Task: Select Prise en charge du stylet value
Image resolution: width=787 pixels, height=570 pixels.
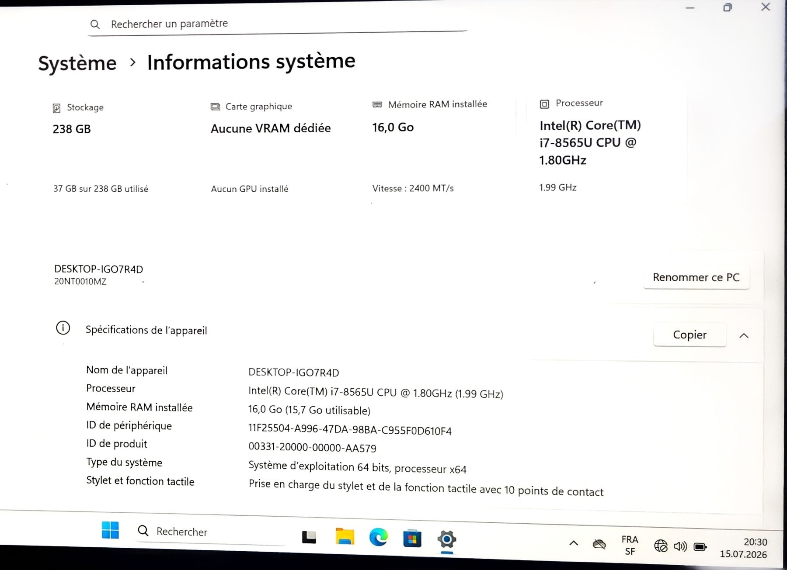Action: click(426, 488)
